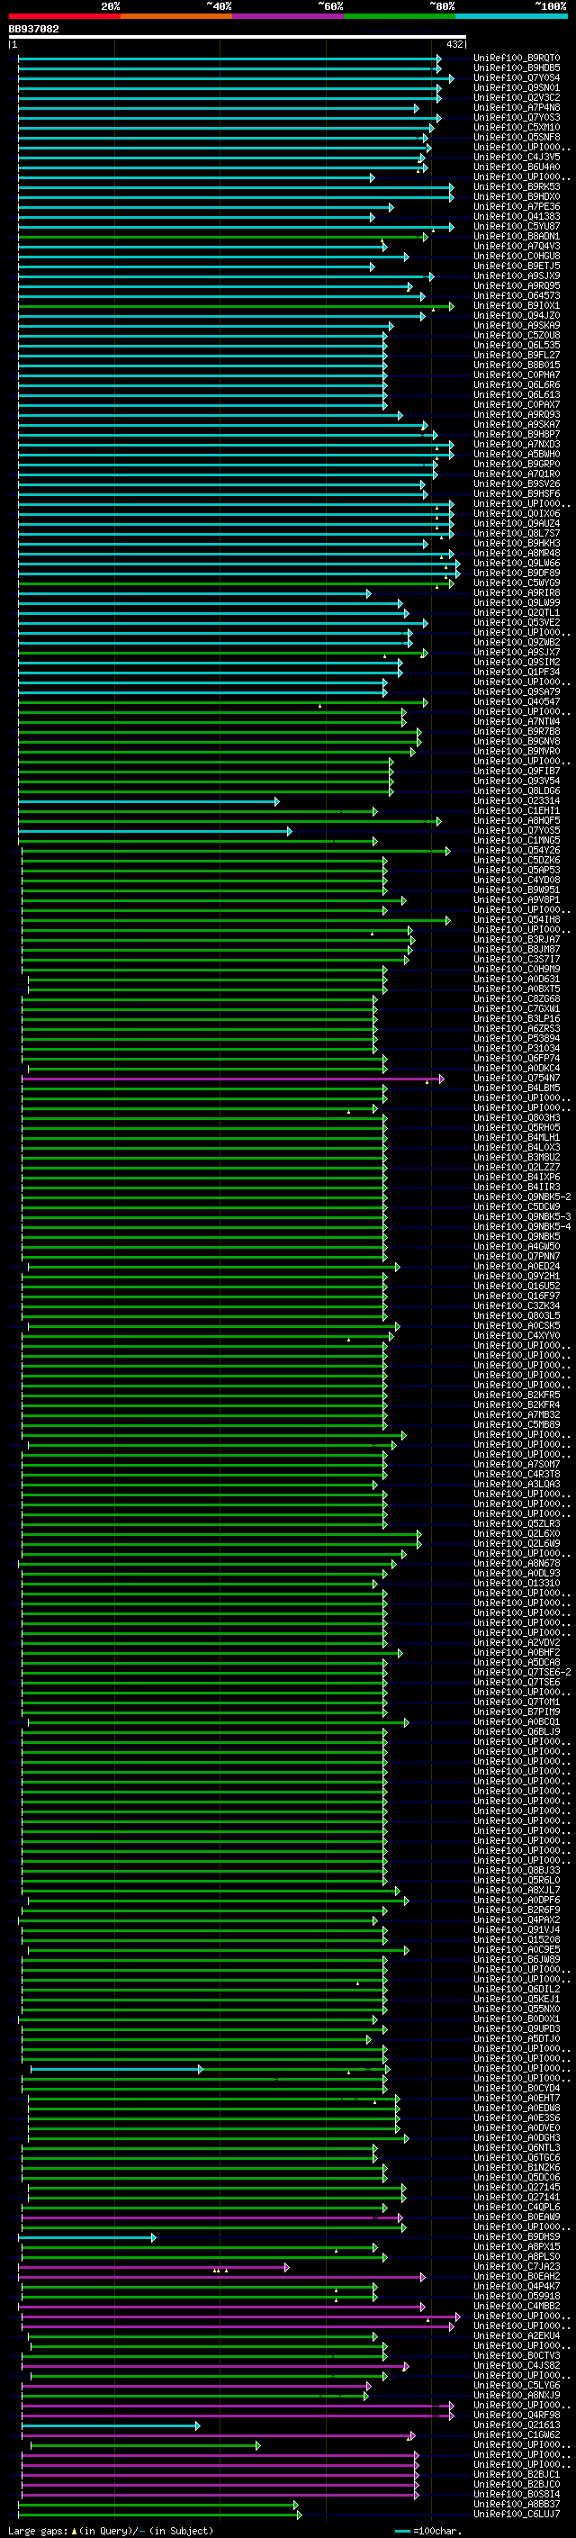This screenshot has width=576, height=2538.
Task: Open hit UniRef100_Q7Y0S4
Action: 517,77
